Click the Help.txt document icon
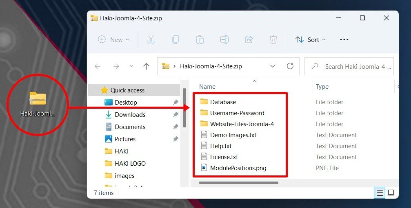 coord(204,146)
